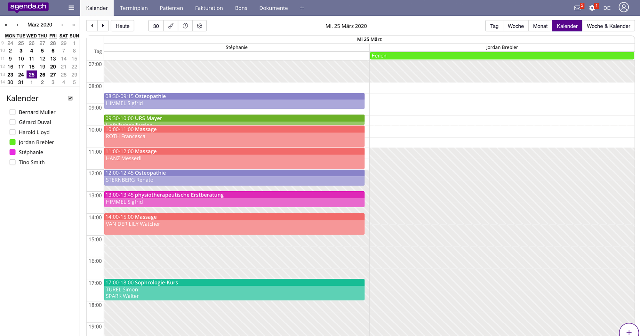
Task: Open the DE language selector
Action: point(607,8)
